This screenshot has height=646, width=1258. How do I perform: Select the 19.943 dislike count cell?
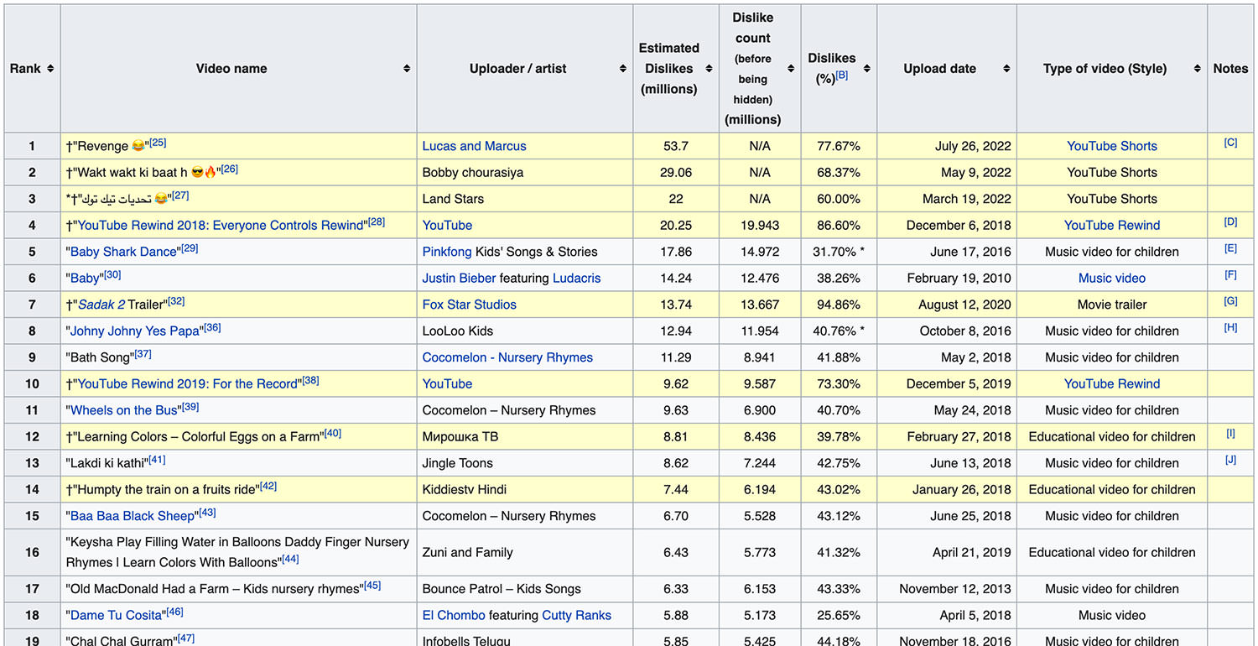[x=760, y=225]
